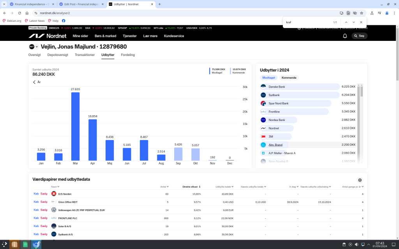The width and height of the screenshot is (399, 249).
Task: Switch to Kommende dividends toggle
Action: click(289, 78)
